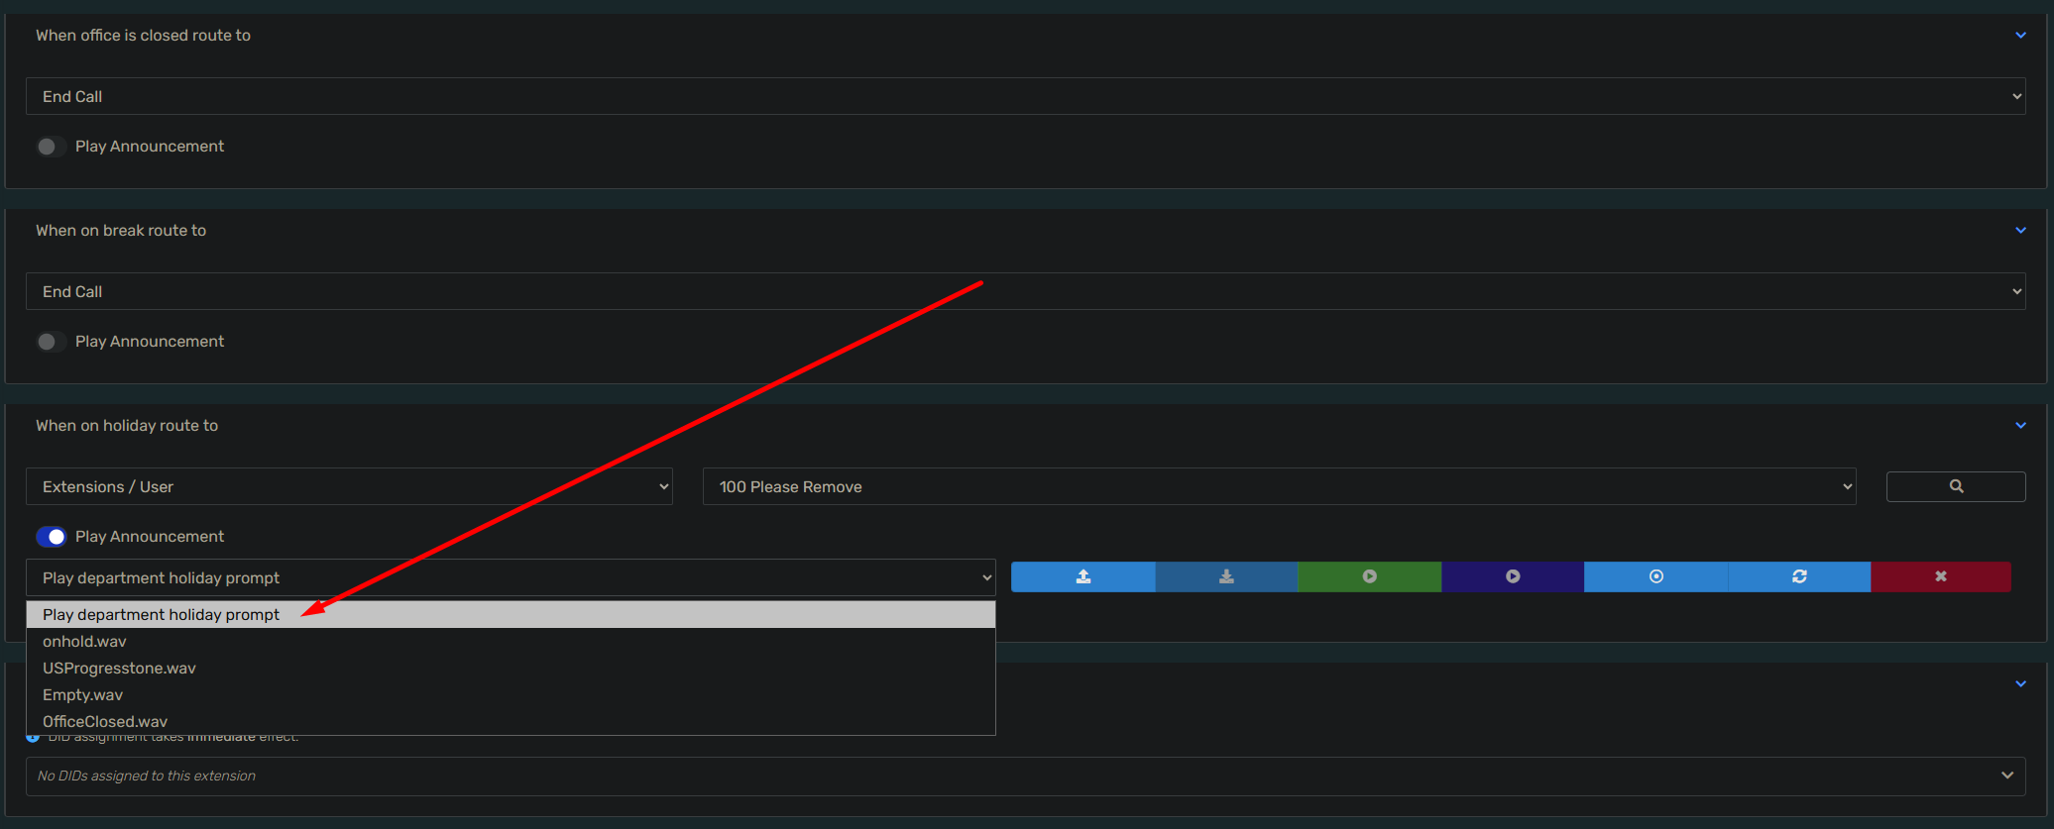Viewport: 2054px width, 829px height.
Task: Open the End Call dropdown for break routing
Action: (1025, 291)
